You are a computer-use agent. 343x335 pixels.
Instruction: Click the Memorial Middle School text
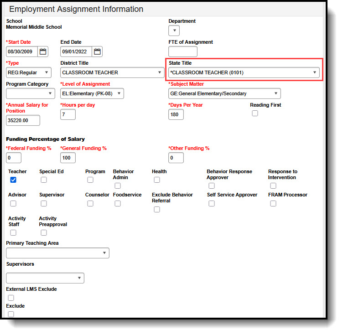point(34,27)
